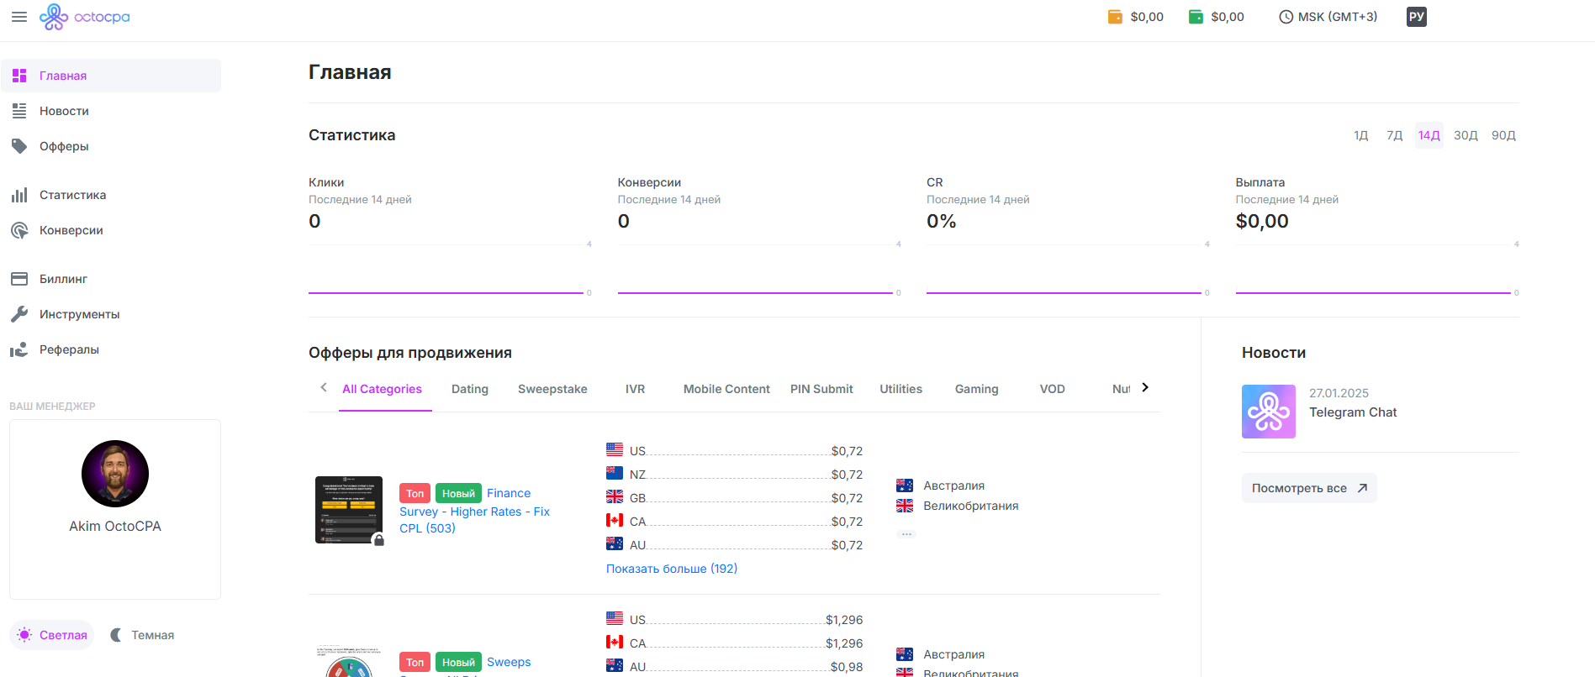The width and height of the screenshot is (1595, 677).
Task: Click the Офферы tag icon
Action: [x=19, y=146]
